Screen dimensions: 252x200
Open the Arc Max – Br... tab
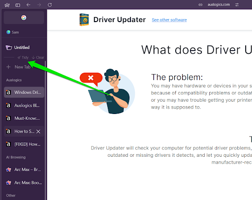coord(24,170)
